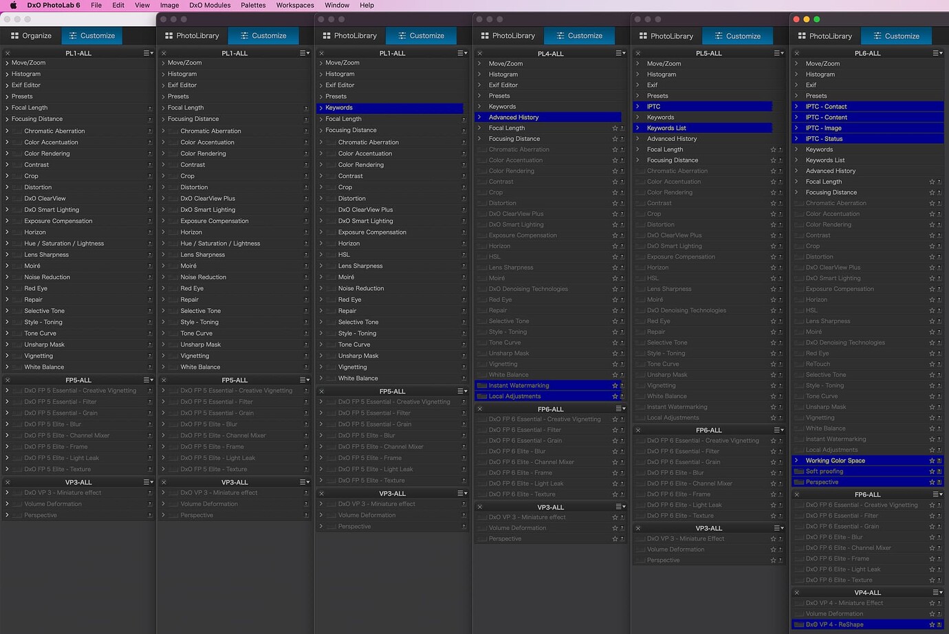Click 'Presets' label in PL5-ALL palette
This screenshot has width=949, height=634.
[657, 96]
